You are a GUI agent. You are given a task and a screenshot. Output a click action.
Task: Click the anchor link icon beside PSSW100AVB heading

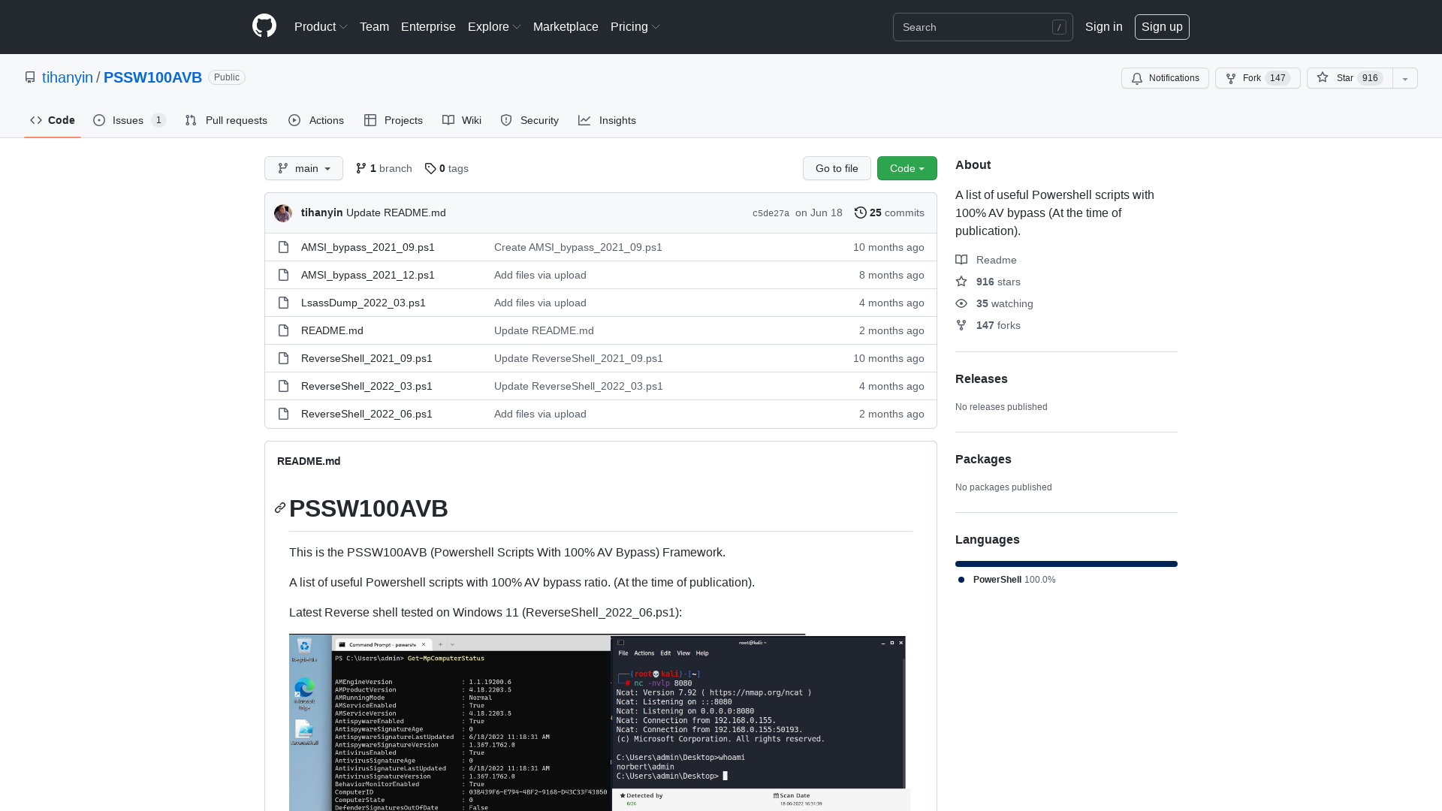(x=280, y=508)
